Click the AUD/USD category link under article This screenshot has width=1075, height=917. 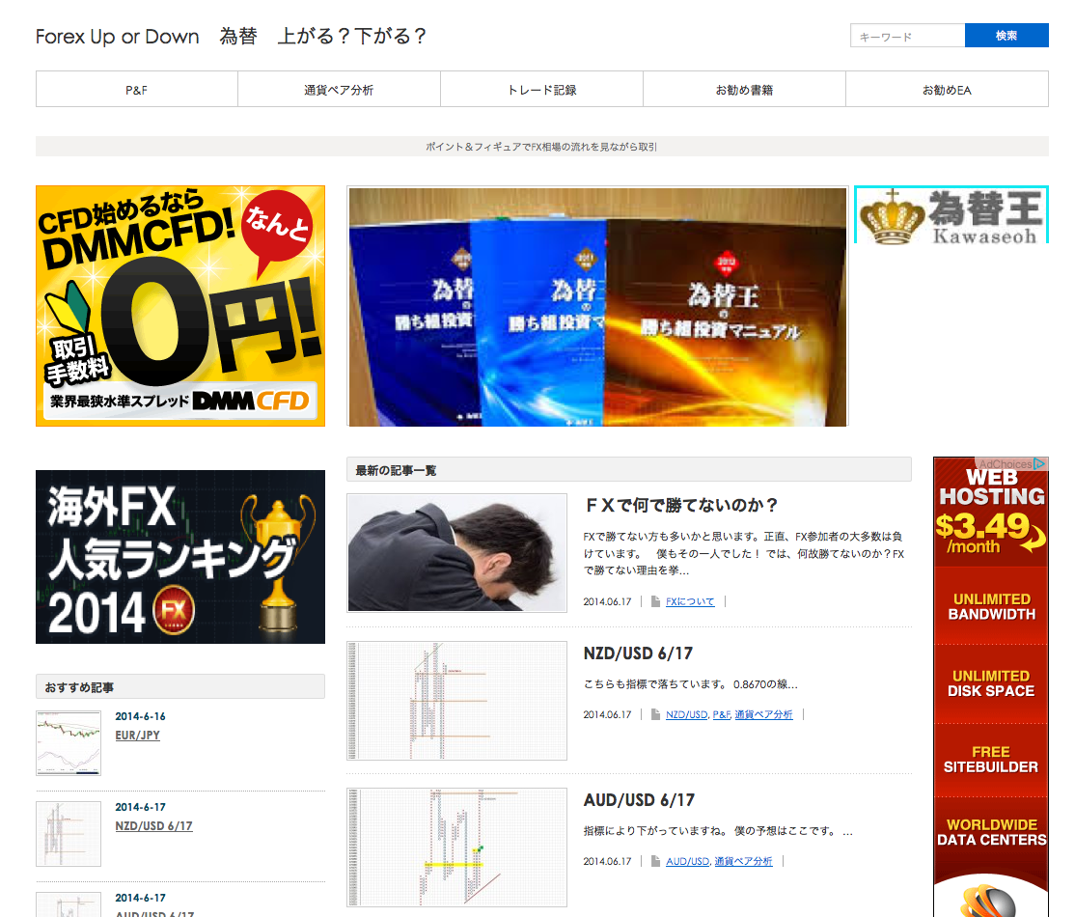tap(687, 861)
